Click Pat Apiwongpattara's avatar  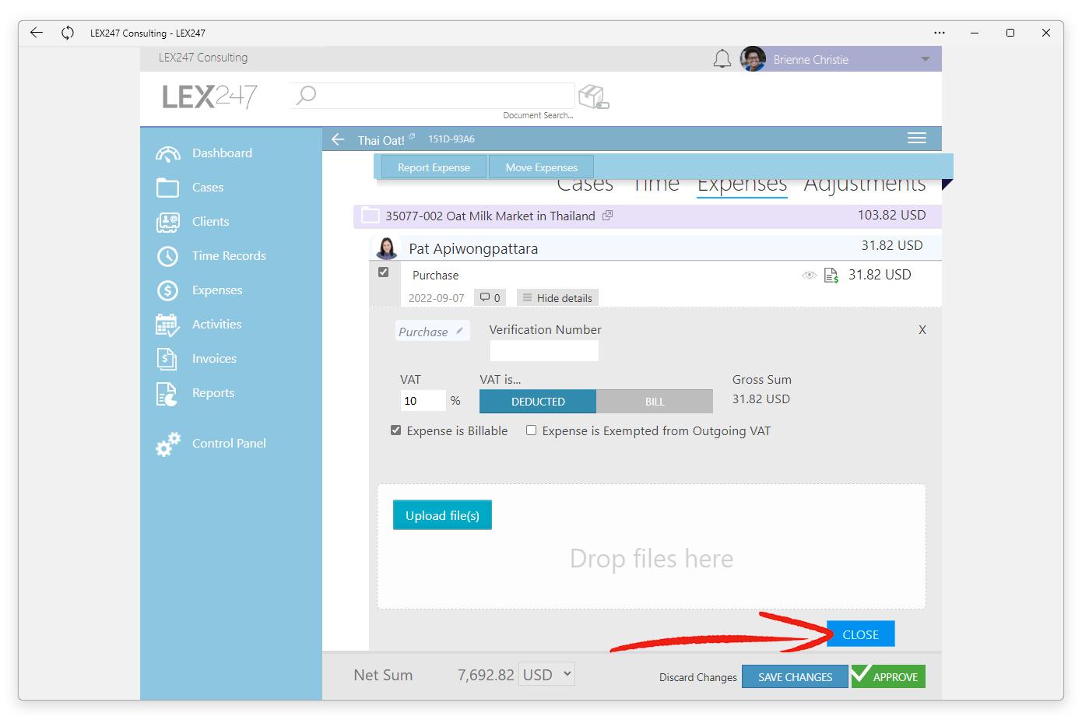(x=387, y=248)
